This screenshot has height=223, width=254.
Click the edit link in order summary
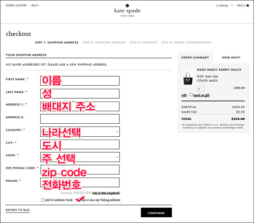[x=184, y=95]
